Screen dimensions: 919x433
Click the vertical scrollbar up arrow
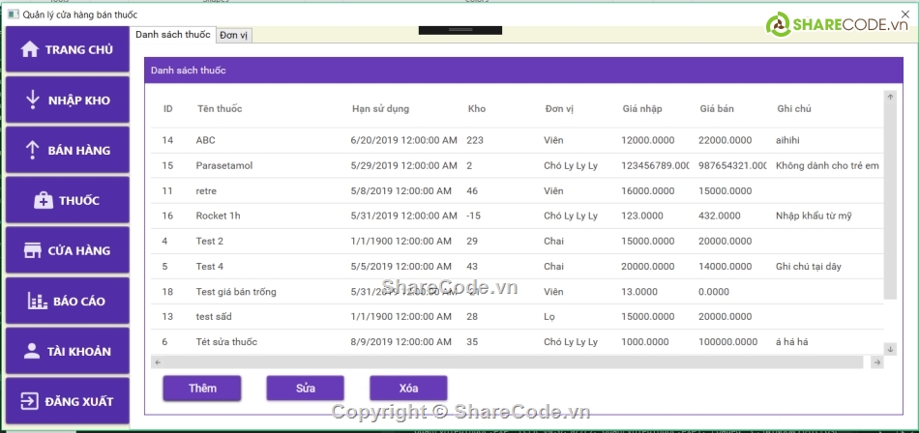coord(890,97)
